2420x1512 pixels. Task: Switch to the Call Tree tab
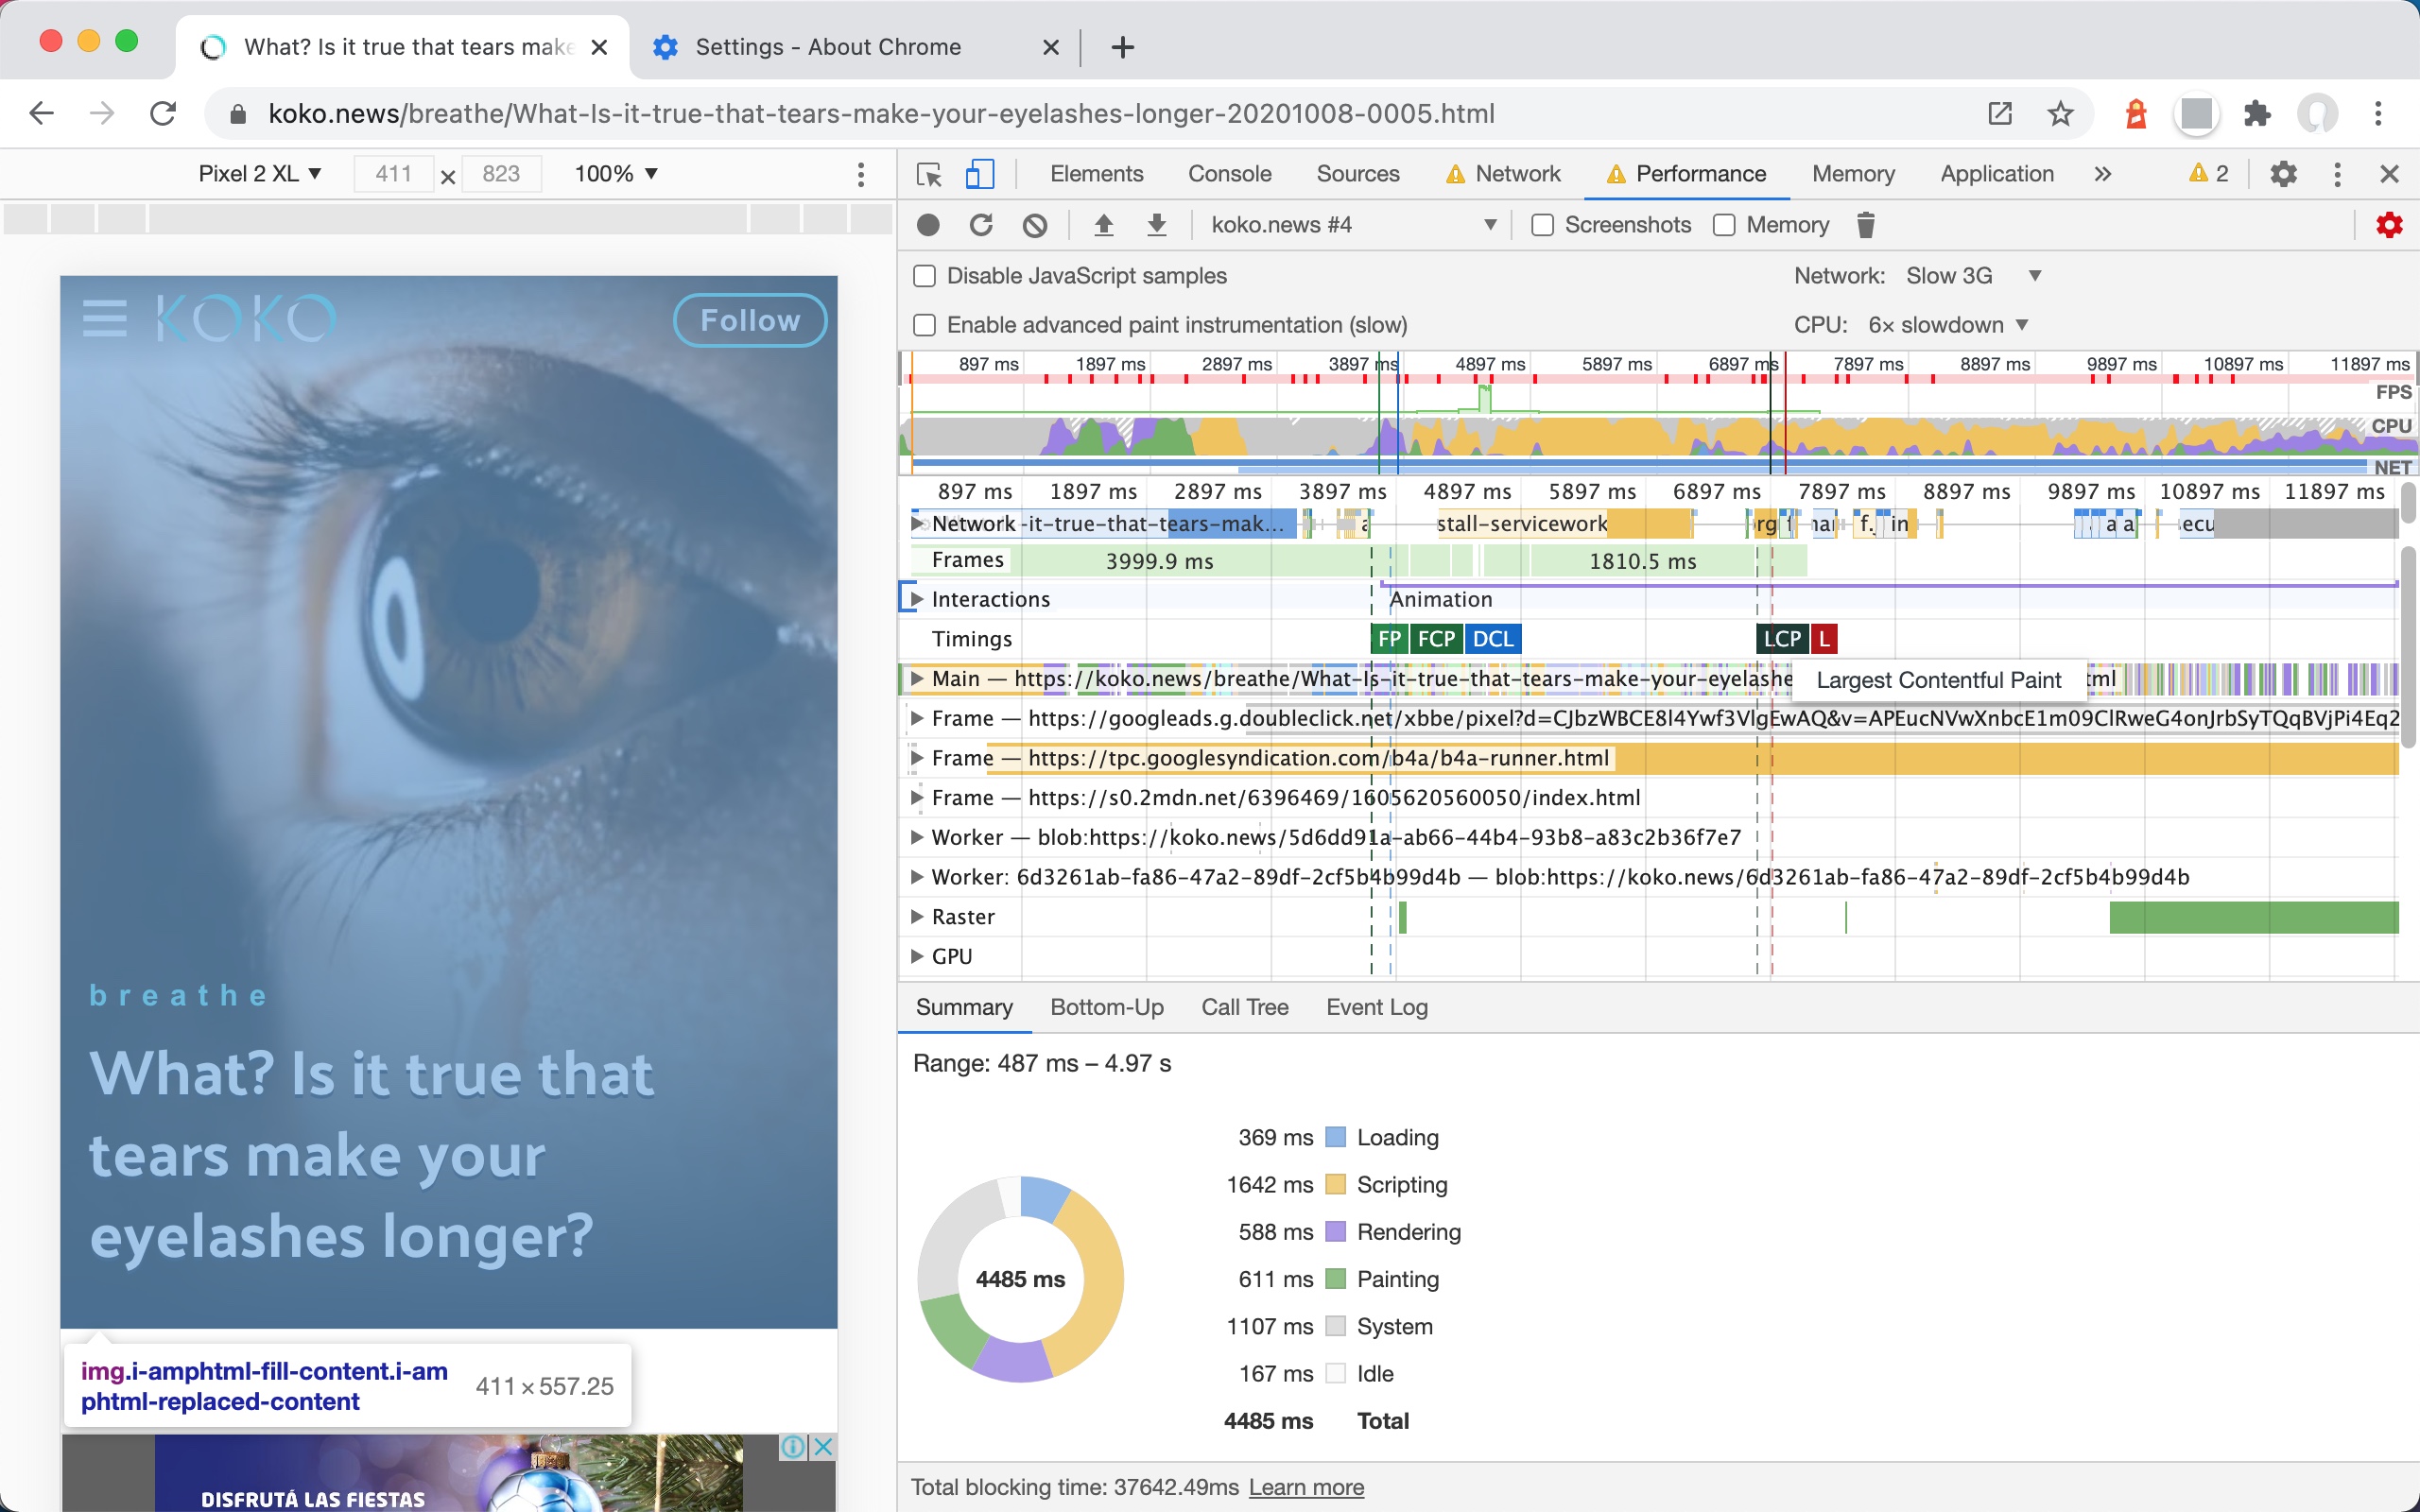[1244, 1007]
